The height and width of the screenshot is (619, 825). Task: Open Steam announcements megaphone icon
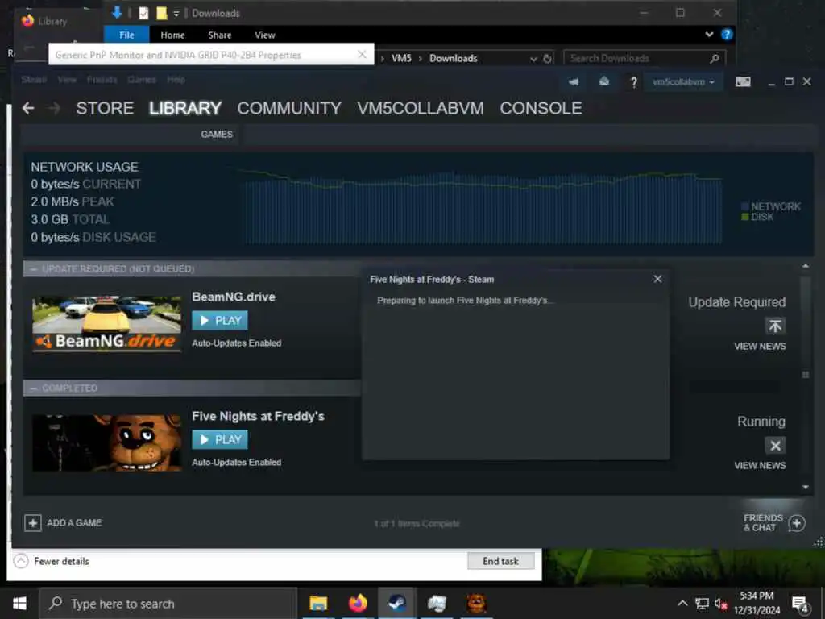(x=574, y=81)
